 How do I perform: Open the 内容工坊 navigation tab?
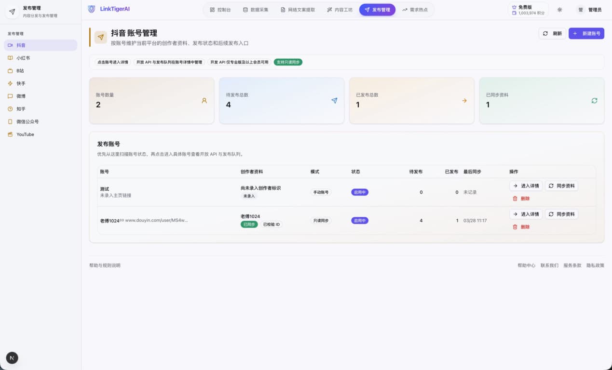pyautogui.click(x=340, y=10)
